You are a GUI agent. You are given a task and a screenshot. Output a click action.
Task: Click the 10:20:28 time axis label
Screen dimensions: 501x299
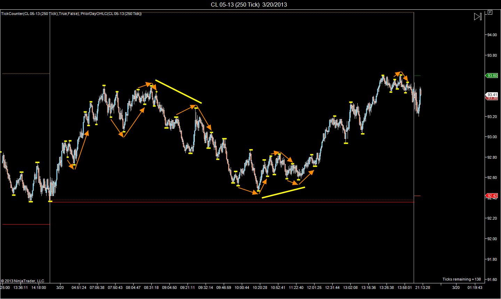pyautogui.click(x=260, y=288)
